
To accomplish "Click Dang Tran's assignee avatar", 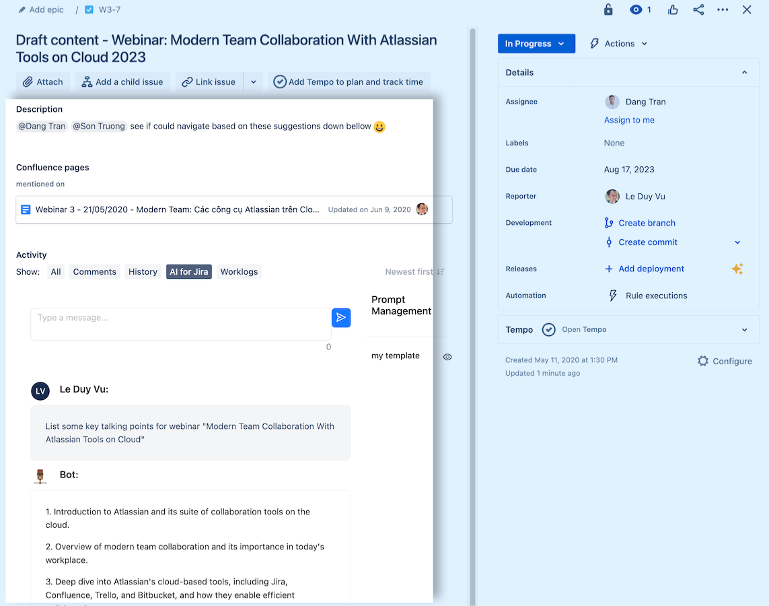I will [612, 102].
